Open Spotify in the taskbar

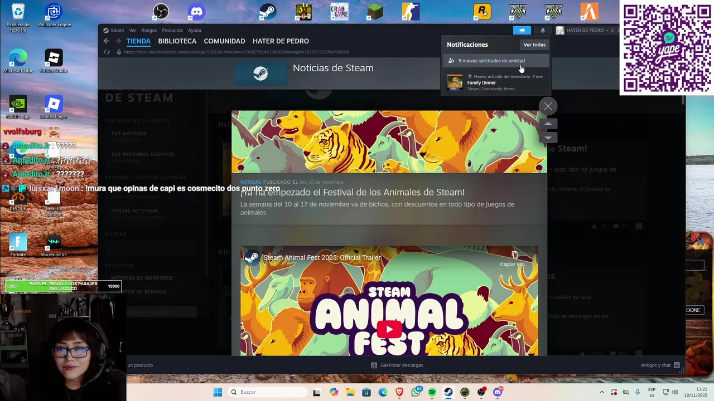click(x=432, y=392)
